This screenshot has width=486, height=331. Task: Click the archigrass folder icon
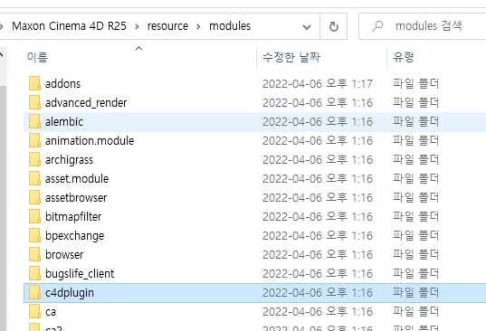pos(34,160)
